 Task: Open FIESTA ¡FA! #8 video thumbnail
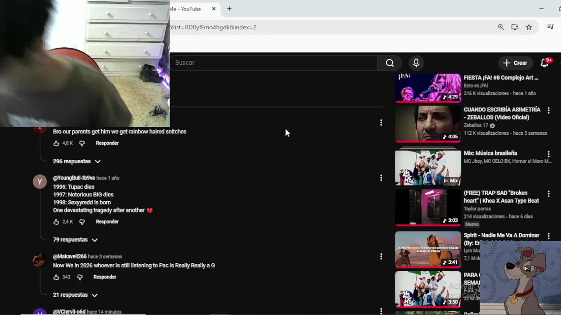click(x=428, y=88)
